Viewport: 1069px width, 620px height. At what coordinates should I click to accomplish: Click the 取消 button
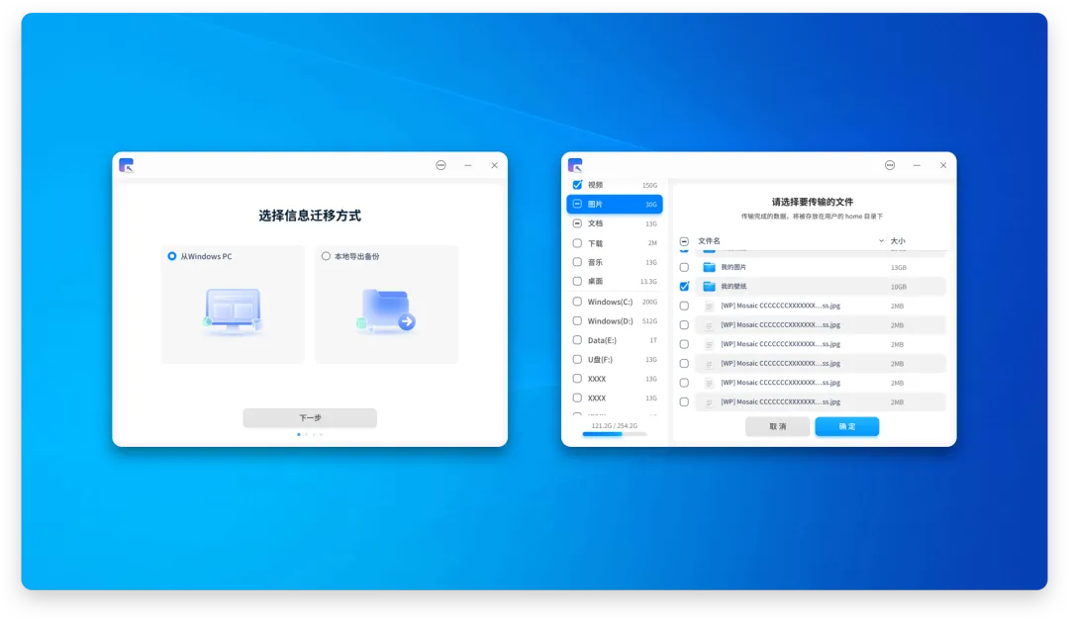coord(778,426)
